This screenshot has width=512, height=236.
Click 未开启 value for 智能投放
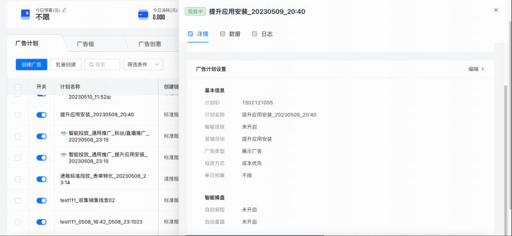tap(249, 127)
